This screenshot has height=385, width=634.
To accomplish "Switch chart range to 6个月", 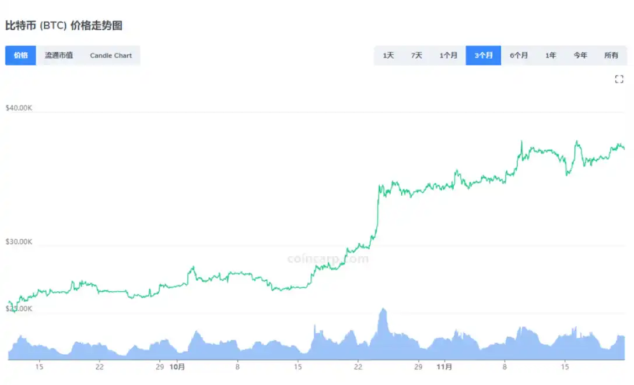I will (519, 55).
